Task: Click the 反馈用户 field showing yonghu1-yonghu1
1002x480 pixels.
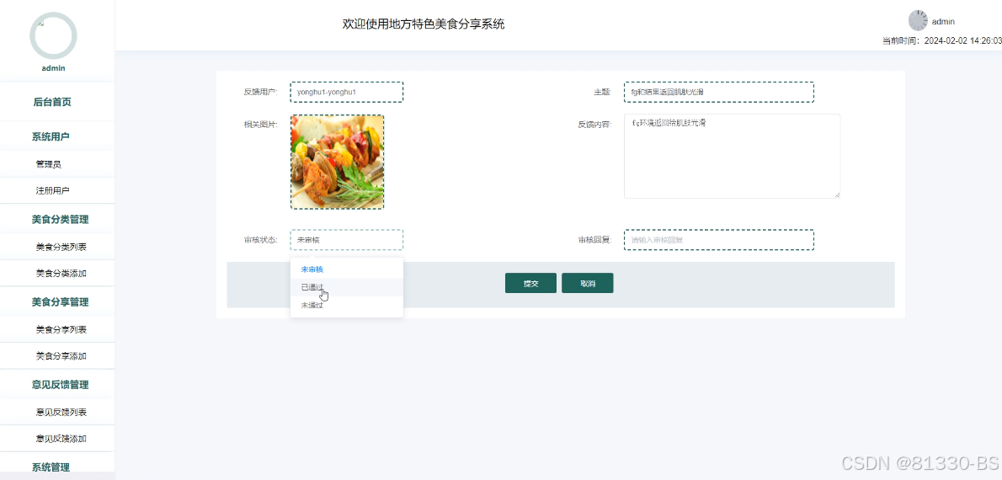Action: 346,92
